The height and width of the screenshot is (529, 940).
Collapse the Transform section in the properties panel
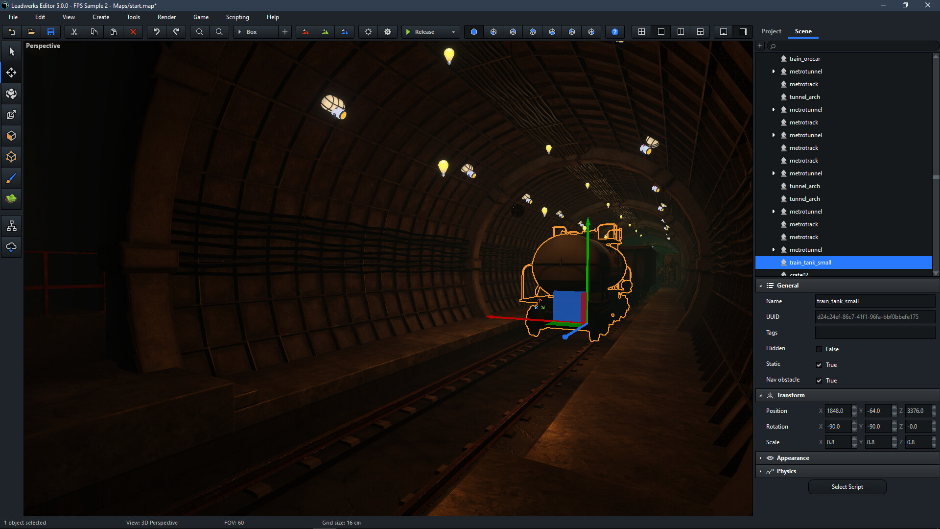pos(760,395)
